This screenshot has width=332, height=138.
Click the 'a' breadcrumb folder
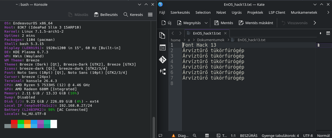[189, 40]
